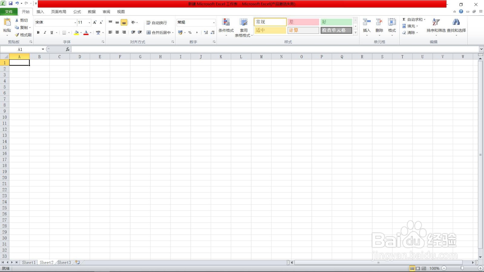Toggle Wrap Text (自动换行)

pyautogui.click(x=157, y=23)
